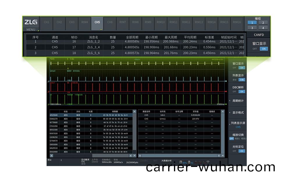Select the CH5 channel tab

coord(97,22)
